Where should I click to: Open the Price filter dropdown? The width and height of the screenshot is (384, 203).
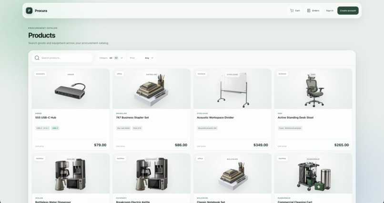[142, 58]
